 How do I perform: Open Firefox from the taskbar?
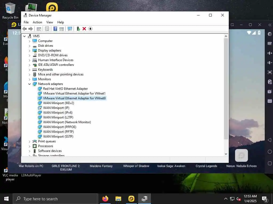click(x=105, y=199)
